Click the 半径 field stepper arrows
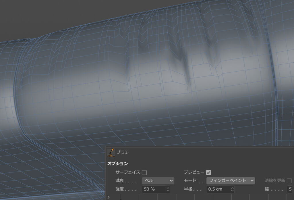294x200 pixels. tap(232, 189)
